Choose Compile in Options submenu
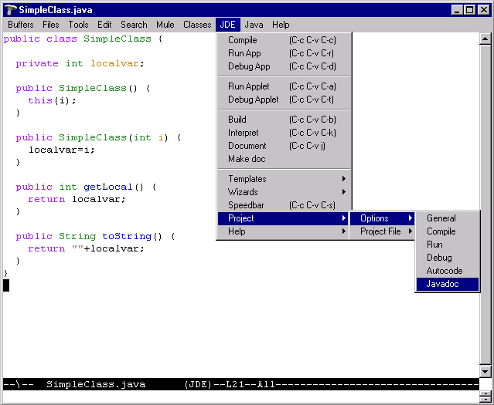The image size is (494, 405). pyautogui.click(x=448, y=231)
